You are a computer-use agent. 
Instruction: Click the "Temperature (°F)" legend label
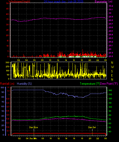90,84
